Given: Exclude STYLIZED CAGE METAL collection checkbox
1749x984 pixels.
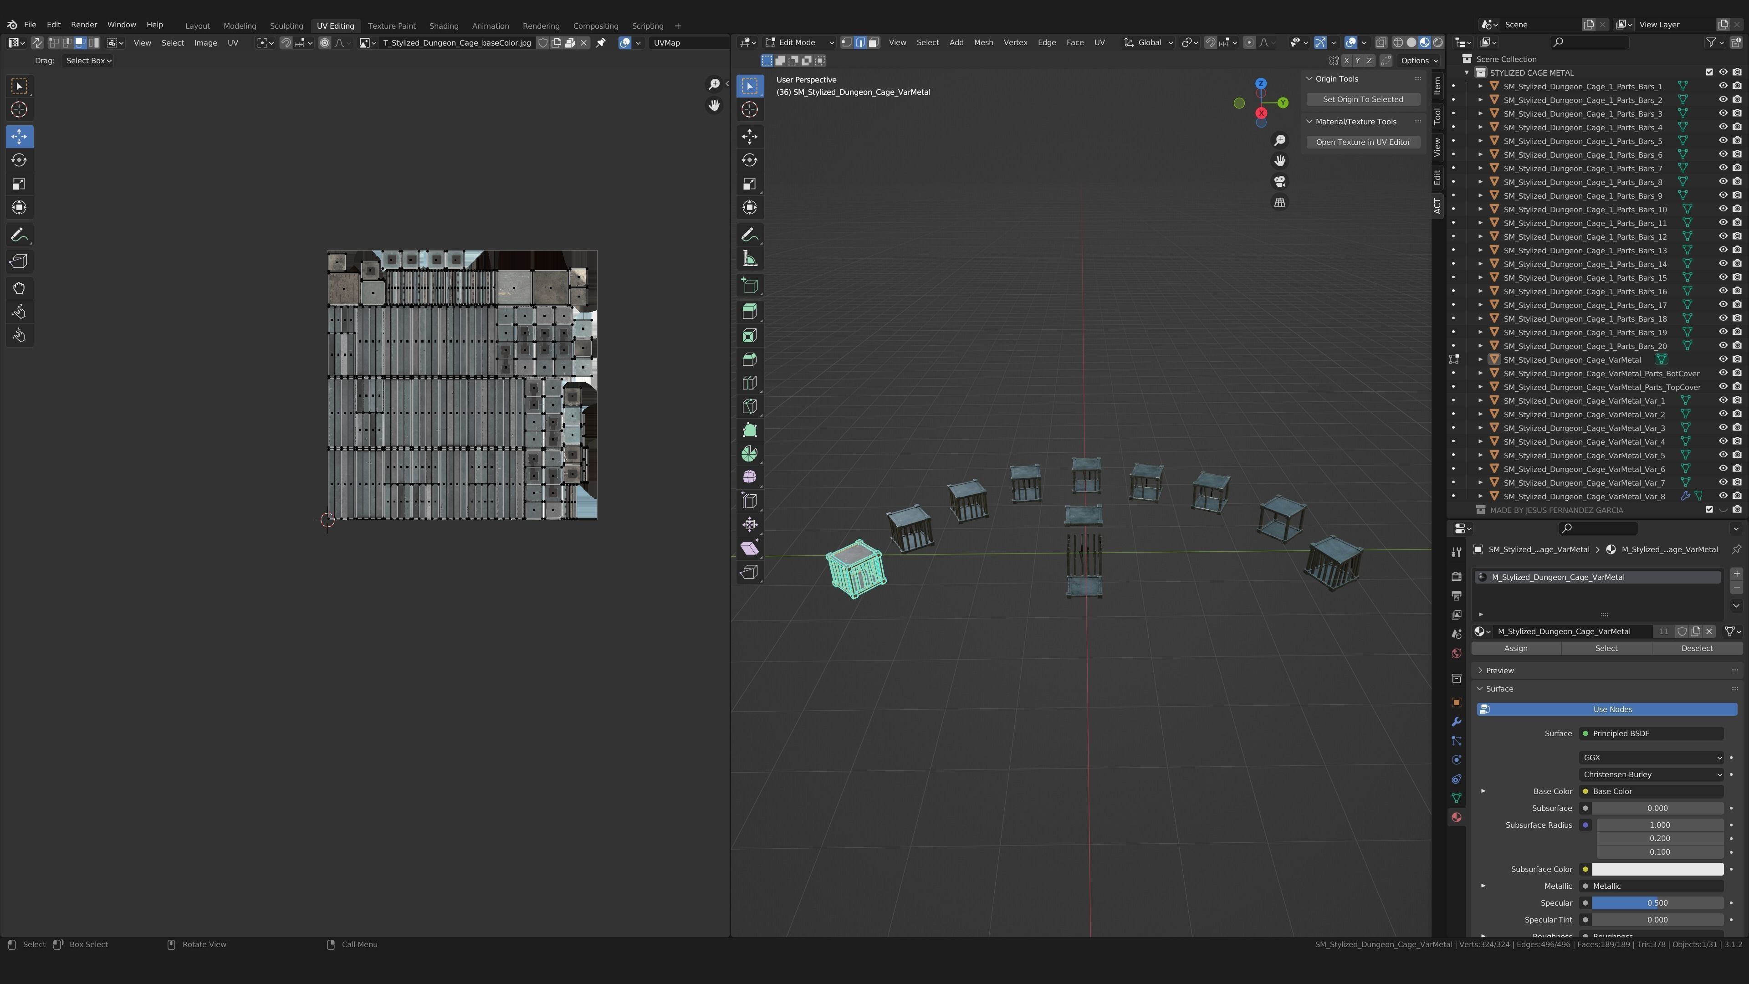Looking at the screenshot, I should click(1709, 72).
